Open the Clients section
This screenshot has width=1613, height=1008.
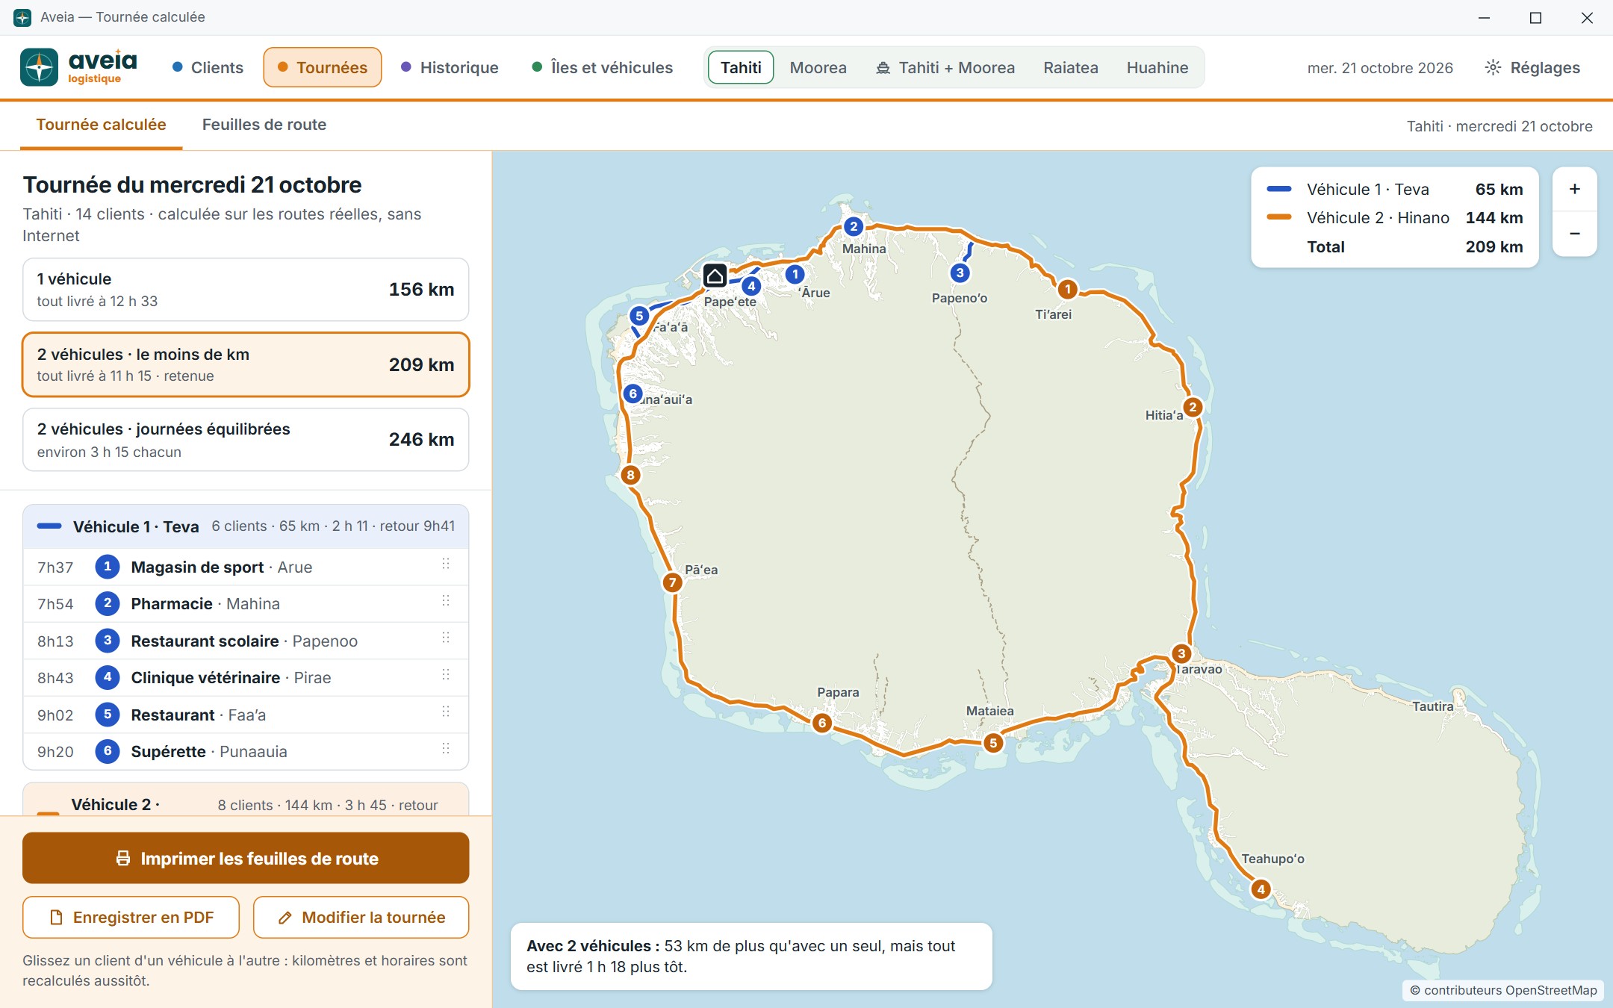click(x=208, y=67)
